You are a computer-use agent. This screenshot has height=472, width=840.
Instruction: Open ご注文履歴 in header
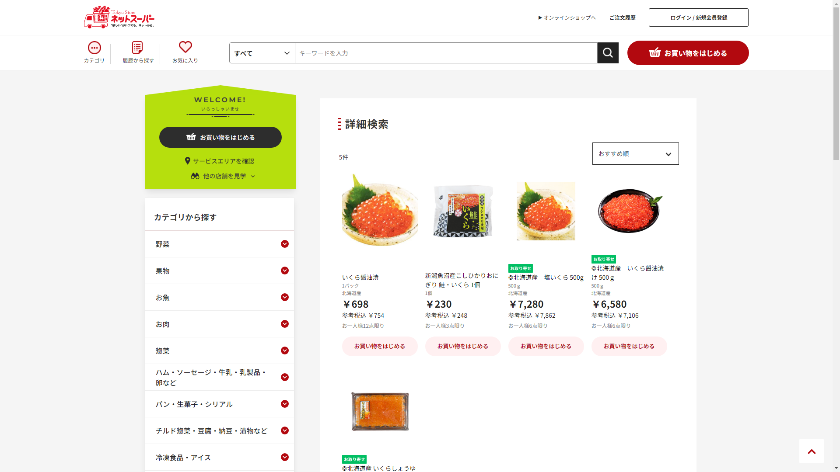(623, 17)
